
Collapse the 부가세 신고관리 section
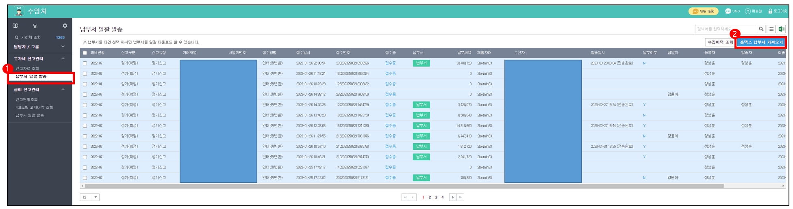tap(63, 58)
